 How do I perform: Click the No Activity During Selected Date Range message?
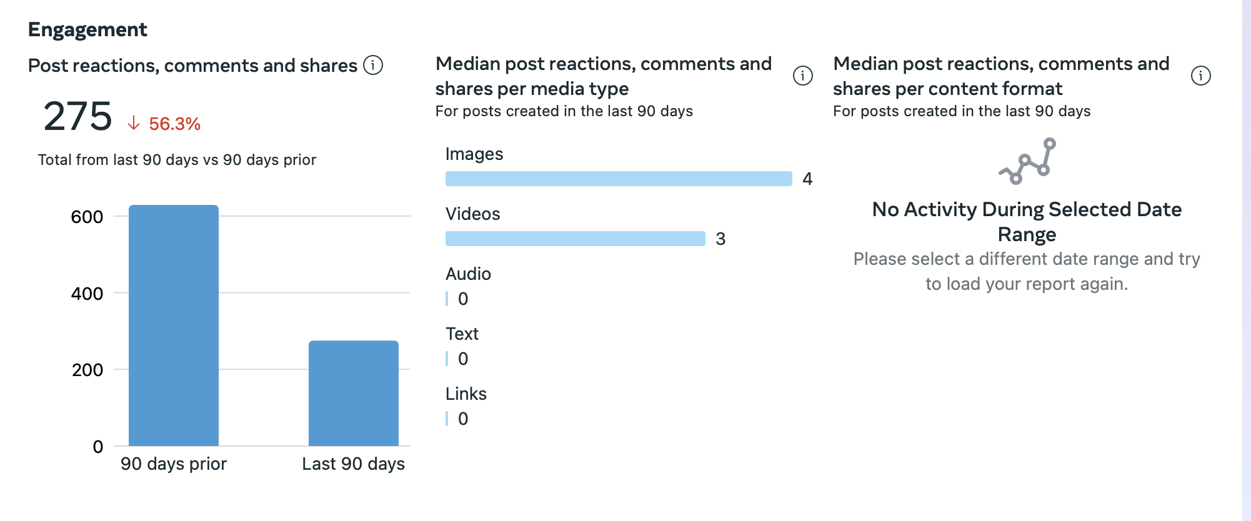(x=1027, y=221)
